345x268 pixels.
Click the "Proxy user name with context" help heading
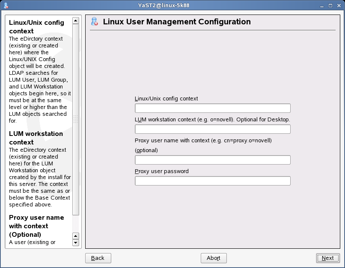tap(36, 226)
